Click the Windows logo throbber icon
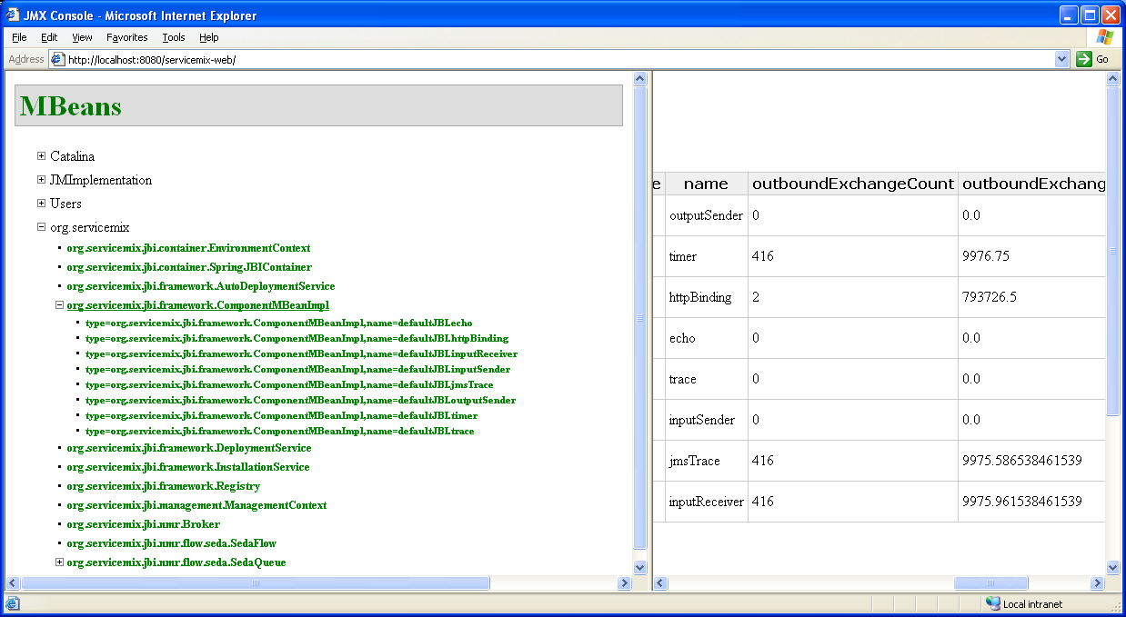Screen dimensions: 1126x617 (x=1105, y=37)
